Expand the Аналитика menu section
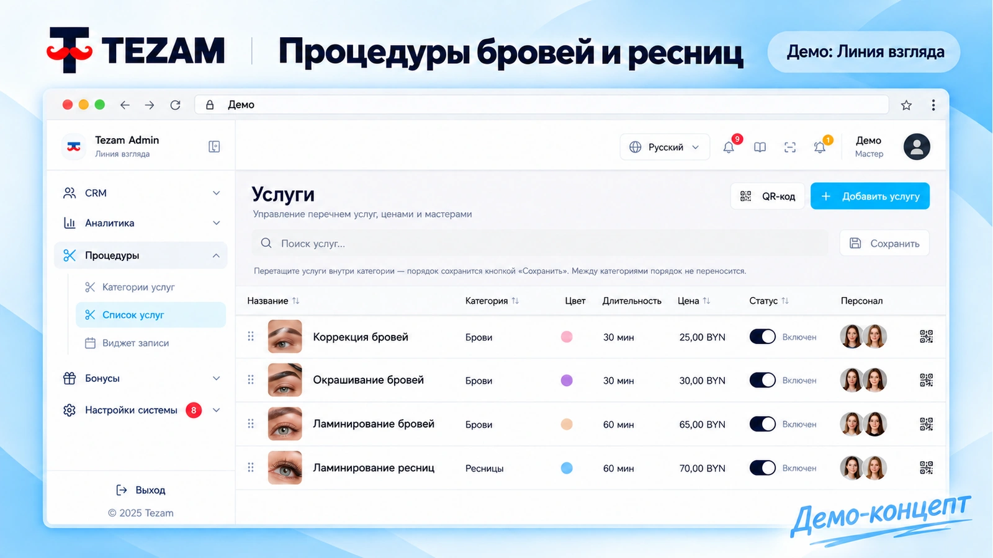This screenshot has height=558, width=993. [x=141, y=223]
